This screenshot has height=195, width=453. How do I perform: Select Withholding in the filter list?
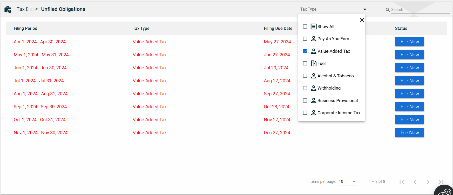coord(329,88)
